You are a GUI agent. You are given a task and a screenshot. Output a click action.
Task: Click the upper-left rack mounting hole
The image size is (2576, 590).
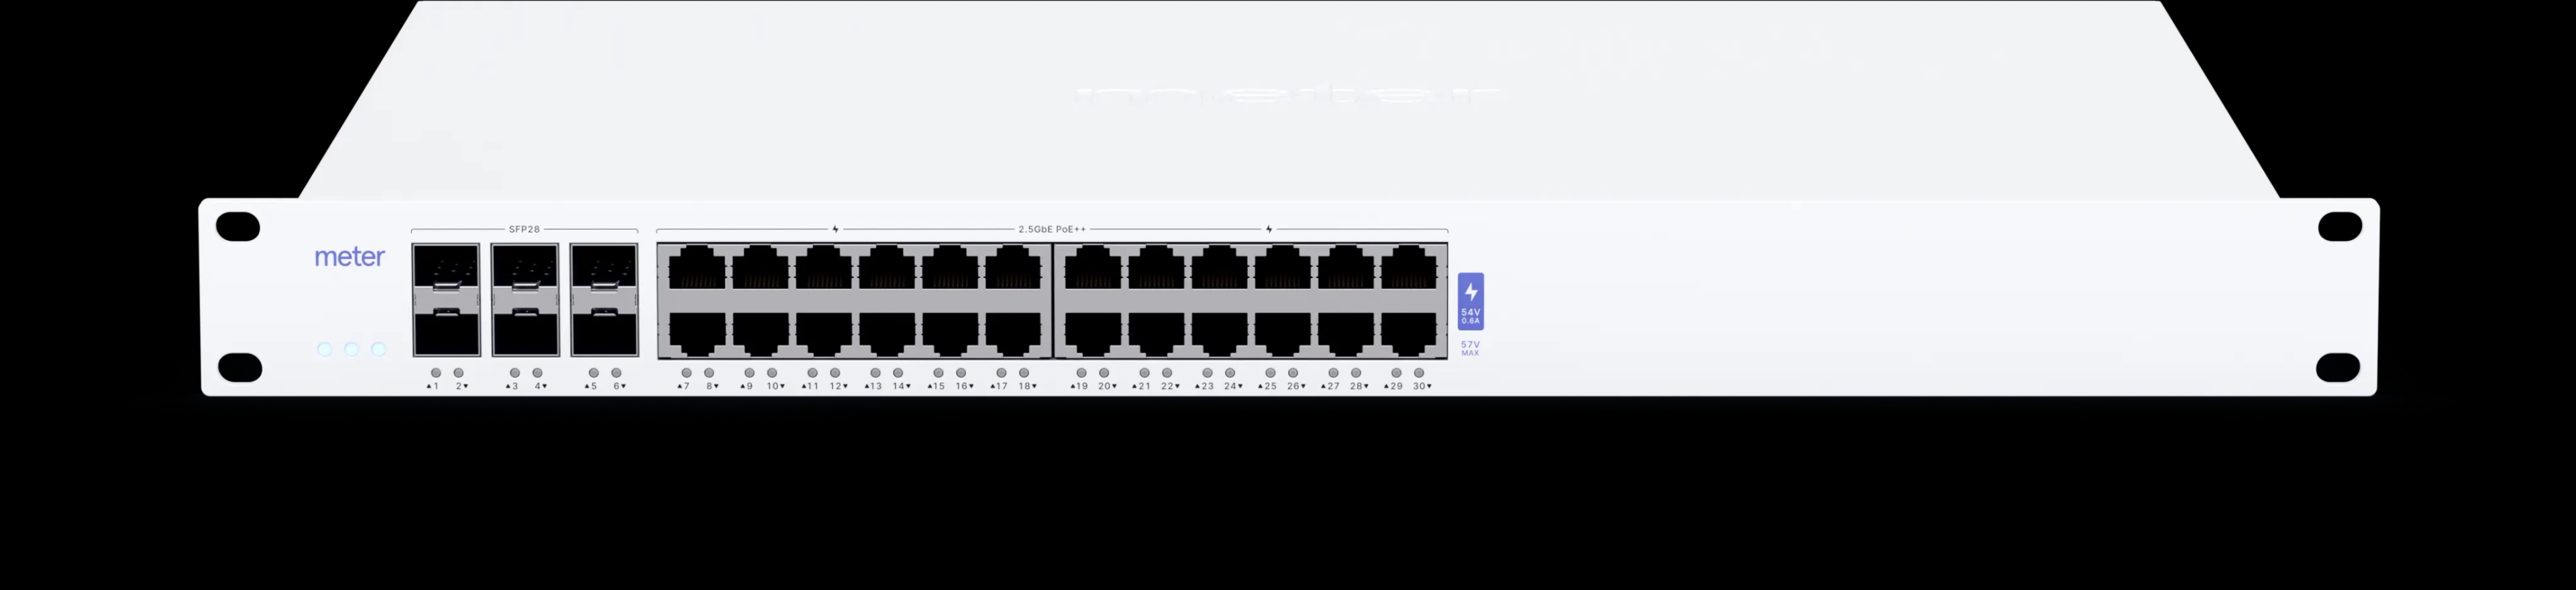(x=238, y=227)
